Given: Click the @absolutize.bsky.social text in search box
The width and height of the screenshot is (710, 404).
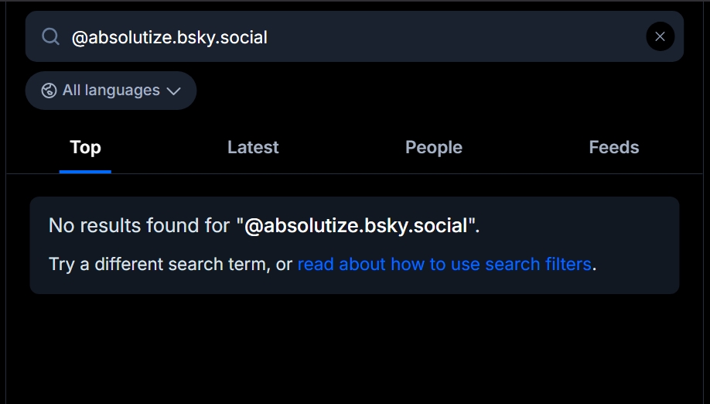Looking at the screenshot, I should tap(169, 36).
